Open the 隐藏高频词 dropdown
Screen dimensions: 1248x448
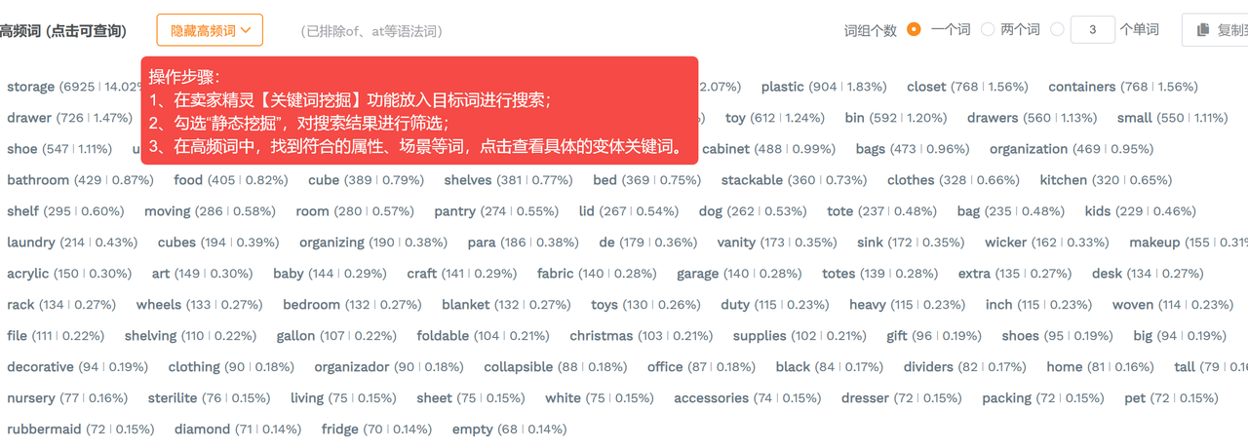coord(210,30)
